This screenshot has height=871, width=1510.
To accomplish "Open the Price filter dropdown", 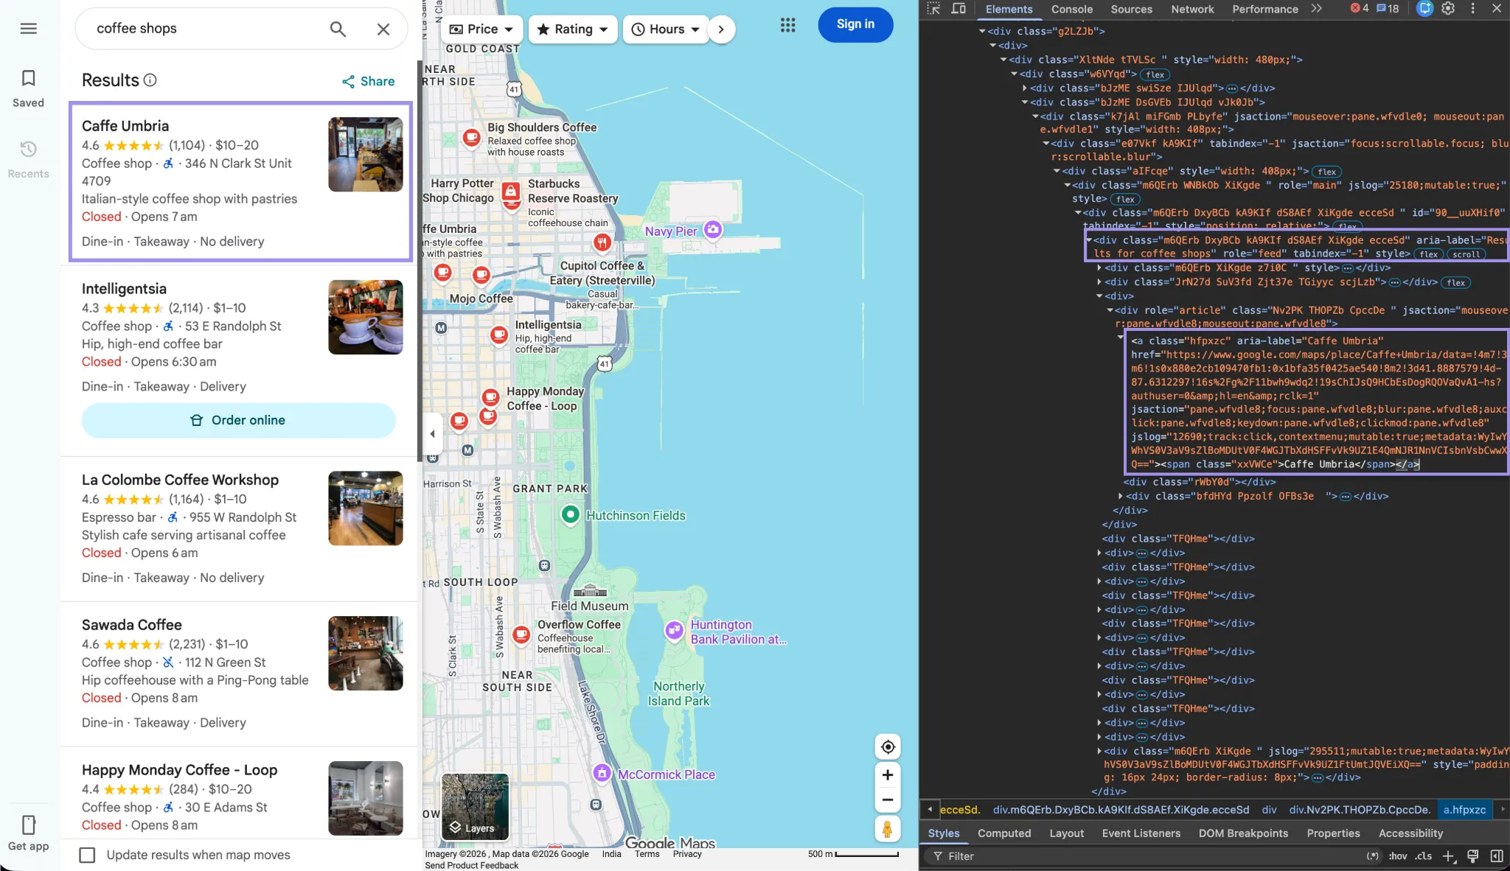I will (481, 29).
